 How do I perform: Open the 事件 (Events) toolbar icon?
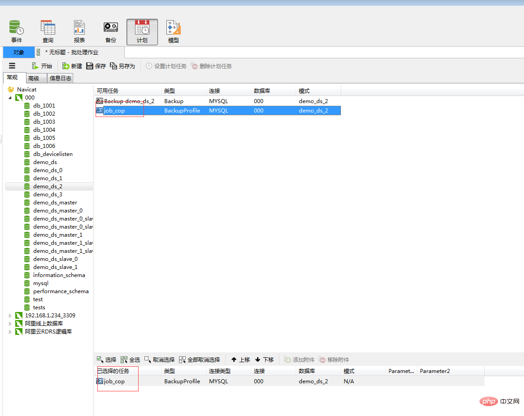pyautogui.click(x=16, y=31)
